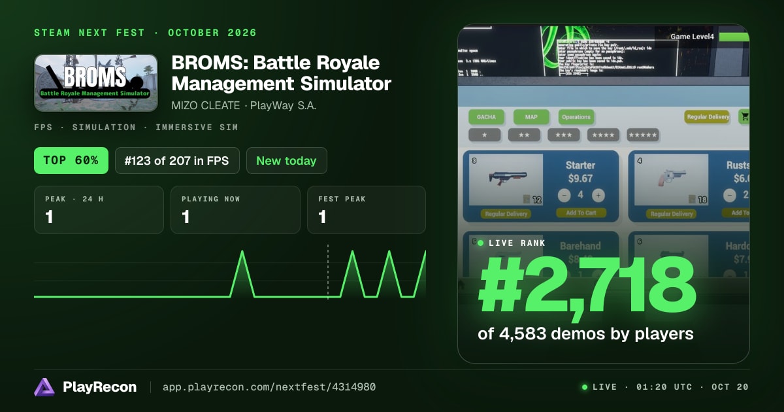This screenshot has height=412, width=784.
Task: Click the ammo box icon beside 18
Action: coord(691,199)
